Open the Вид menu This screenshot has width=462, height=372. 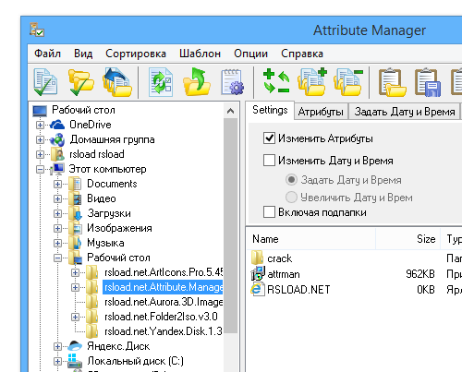point(83,54)
